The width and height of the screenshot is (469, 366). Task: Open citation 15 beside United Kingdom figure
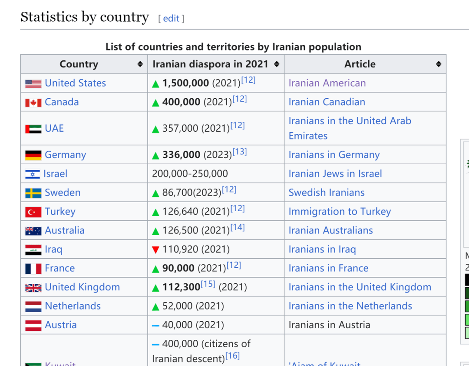click(208, 284)
